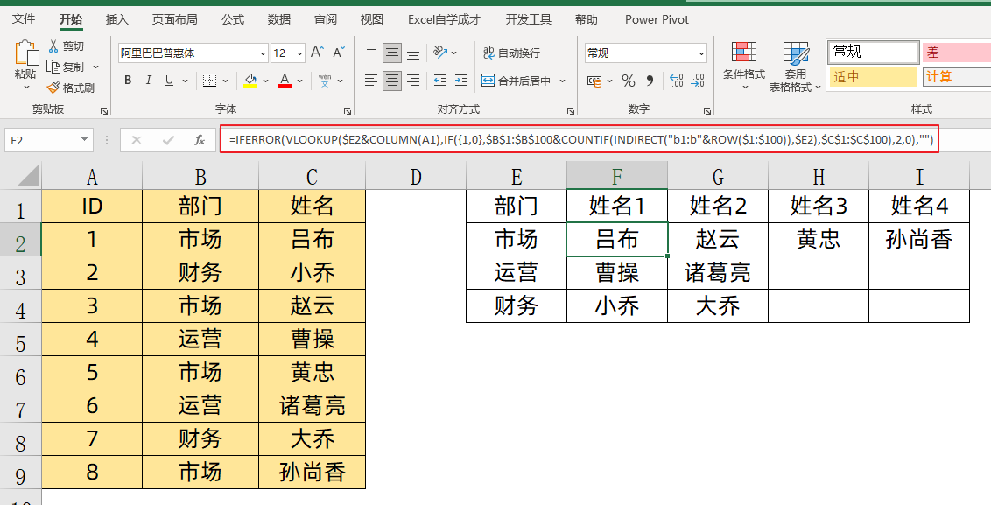Apply comma style

point(650,81)
